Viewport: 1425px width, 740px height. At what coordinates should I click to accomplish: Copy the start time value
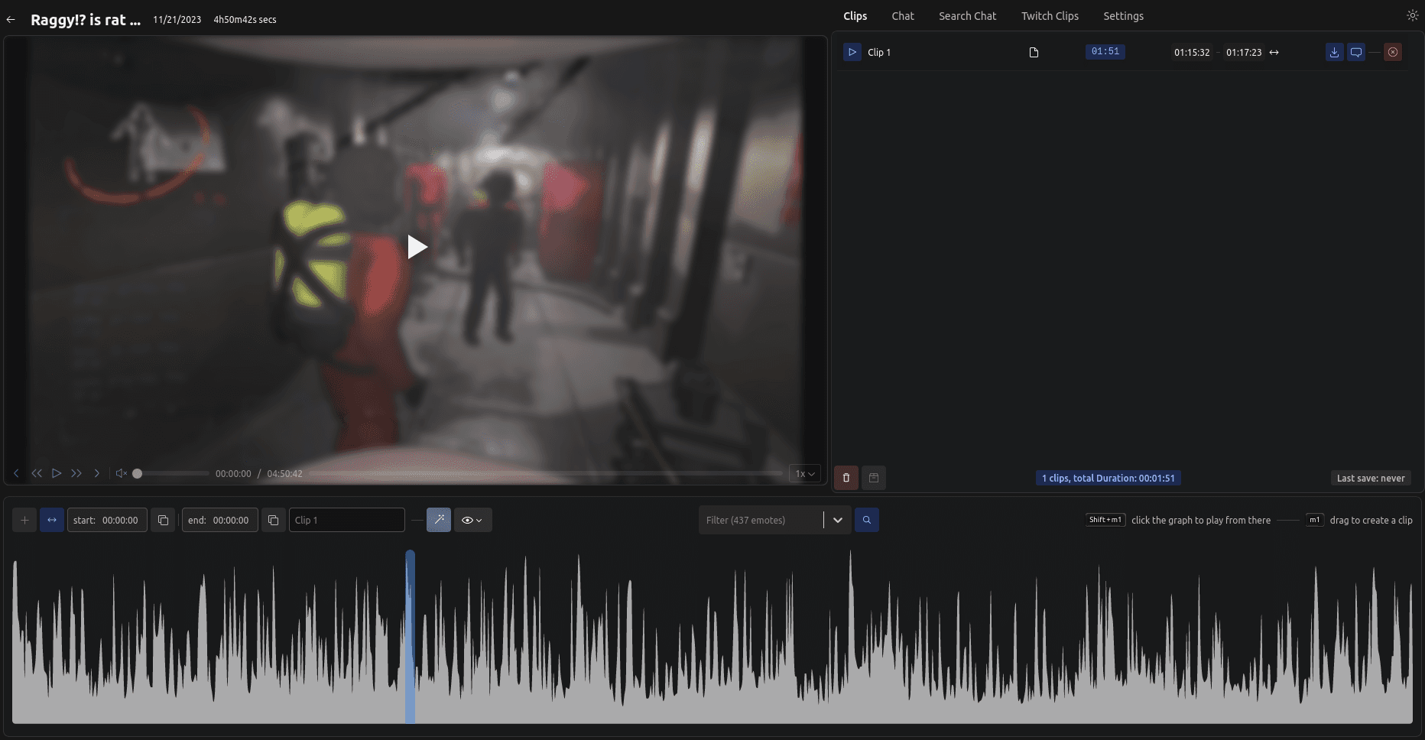pos(163,520)
